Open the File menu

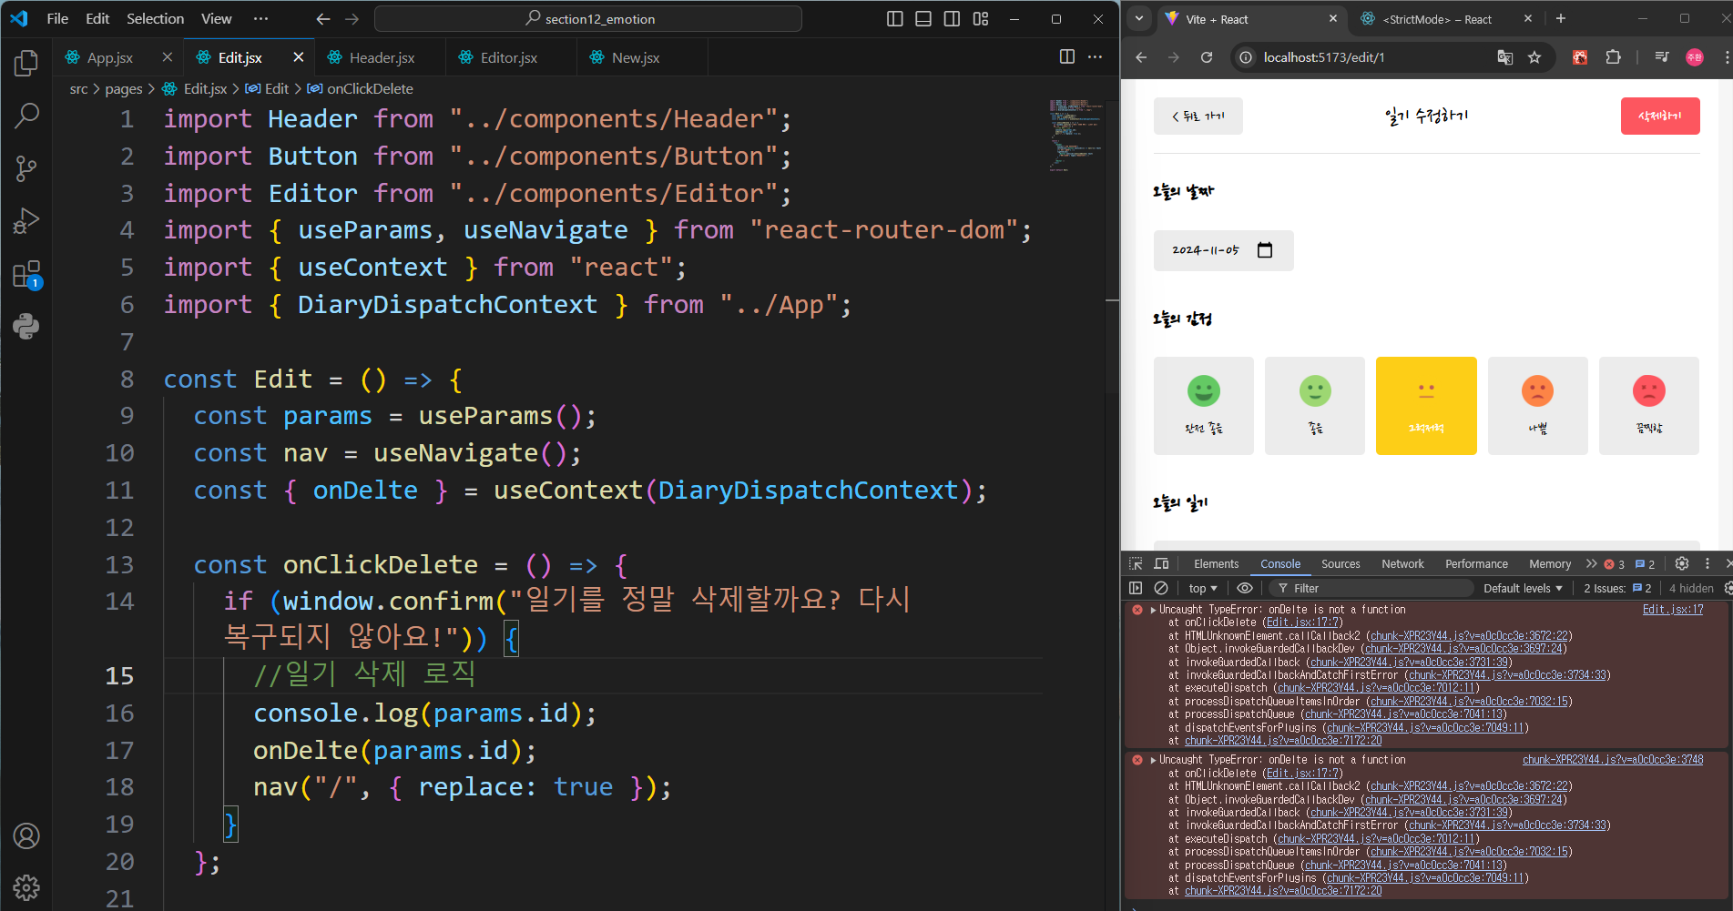pyautogui.click(x=57, y=18)
